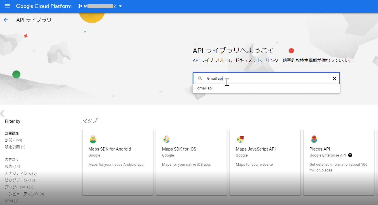Image resolution: width=378 pixels, height=205 pixels.
Task: Click the magnifier search icon
Action: 200,79
